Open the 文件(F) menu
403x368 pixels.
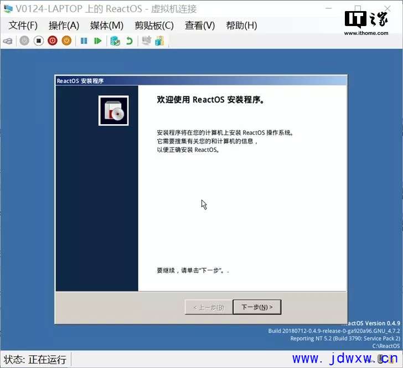pyautogui.click(x=23, y=25)
